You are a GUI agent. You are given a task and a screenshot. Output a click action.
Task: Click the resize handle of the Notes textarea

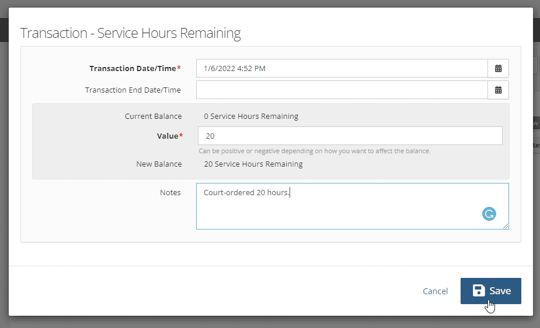(505, 226)
